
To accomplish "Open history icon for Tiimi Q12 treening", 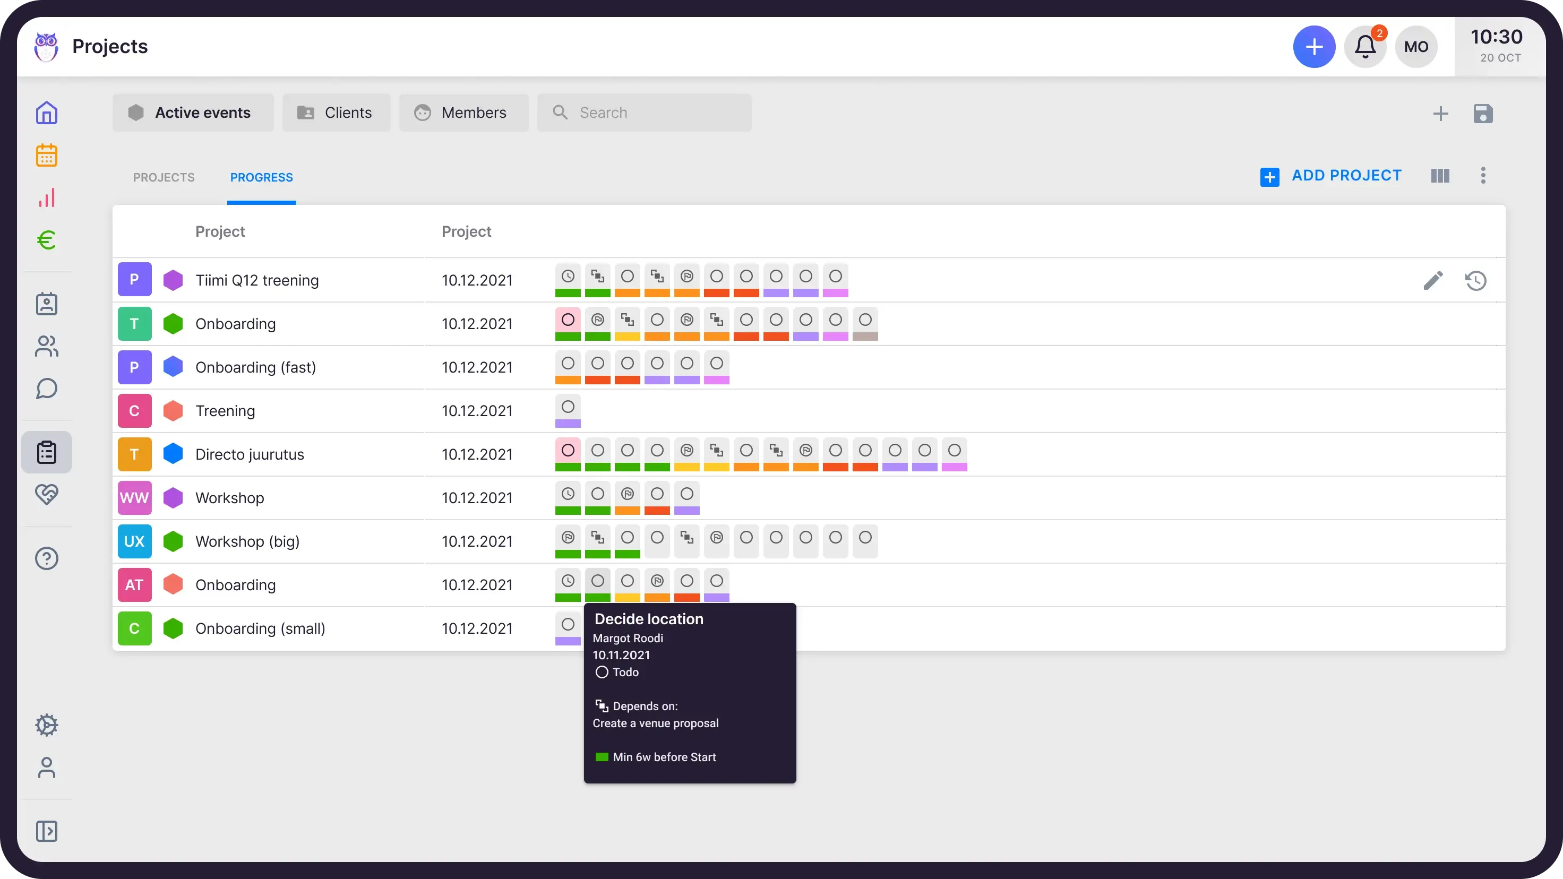I will coord(1475,280).
